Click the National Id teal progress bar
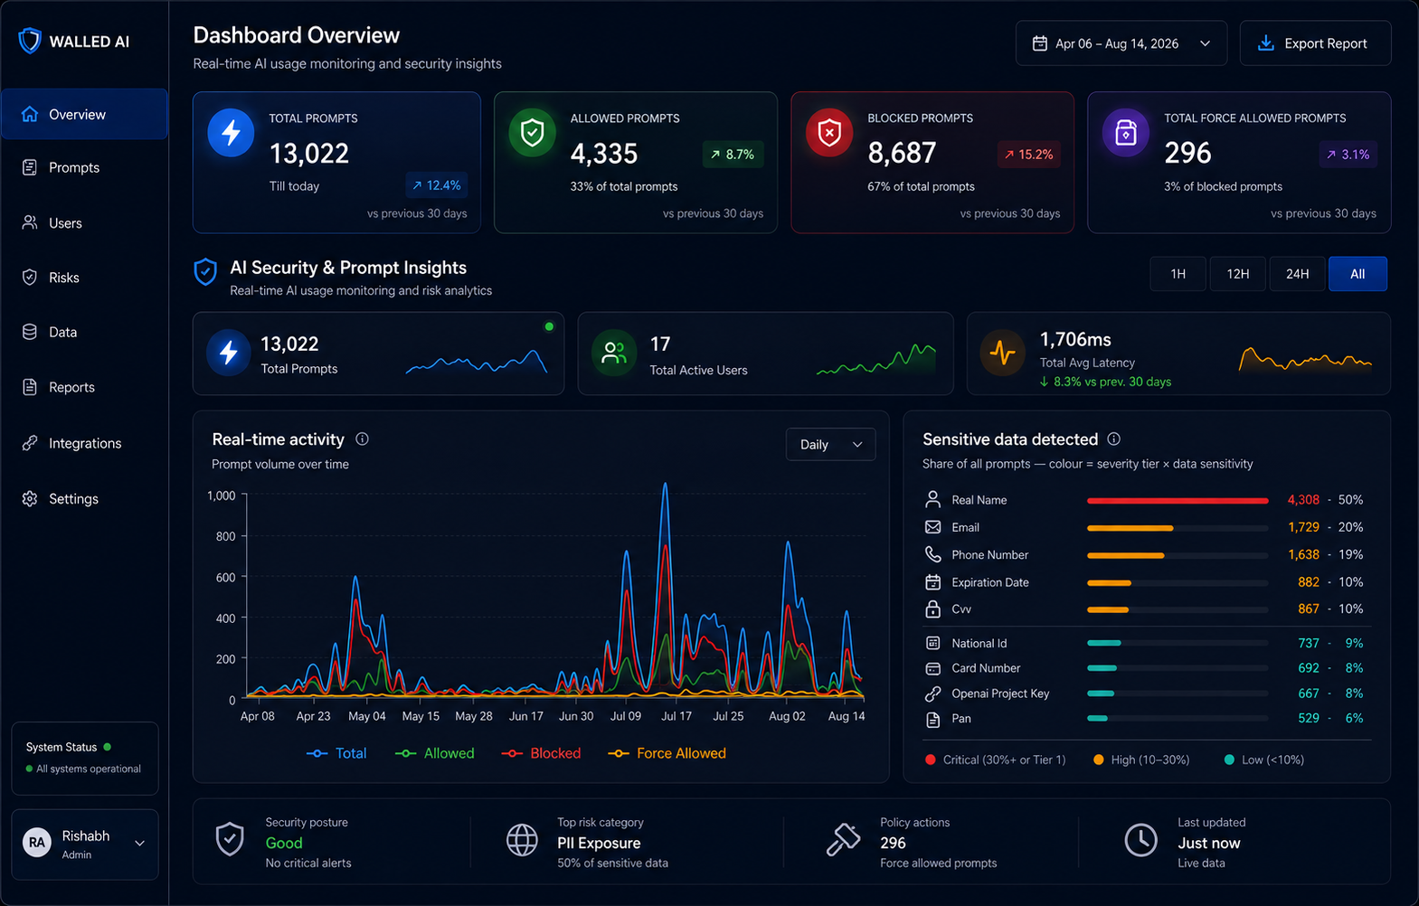 (x=1103, y=643)
